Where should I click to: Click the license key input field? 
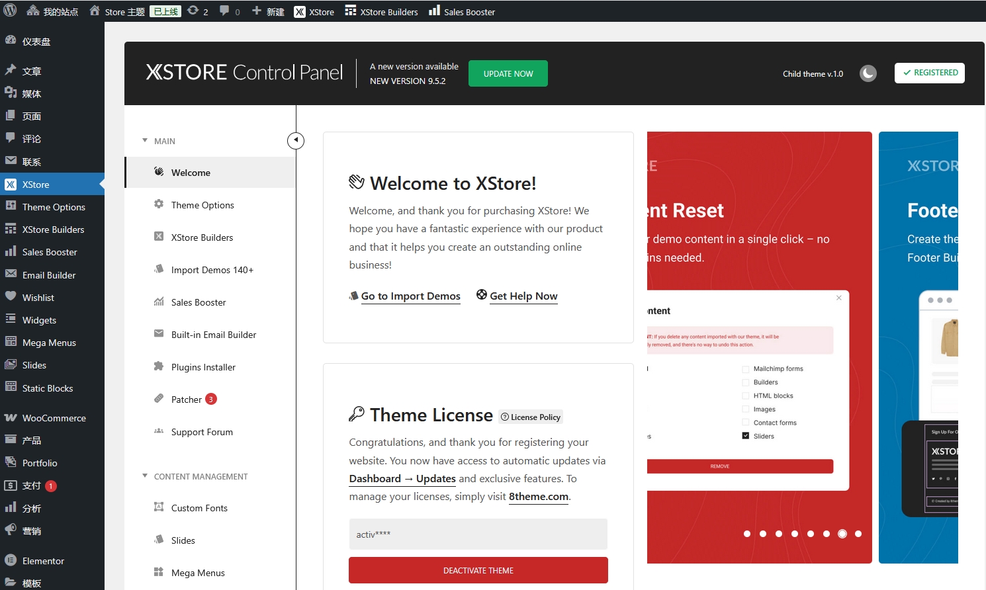[x=478, y=534]
